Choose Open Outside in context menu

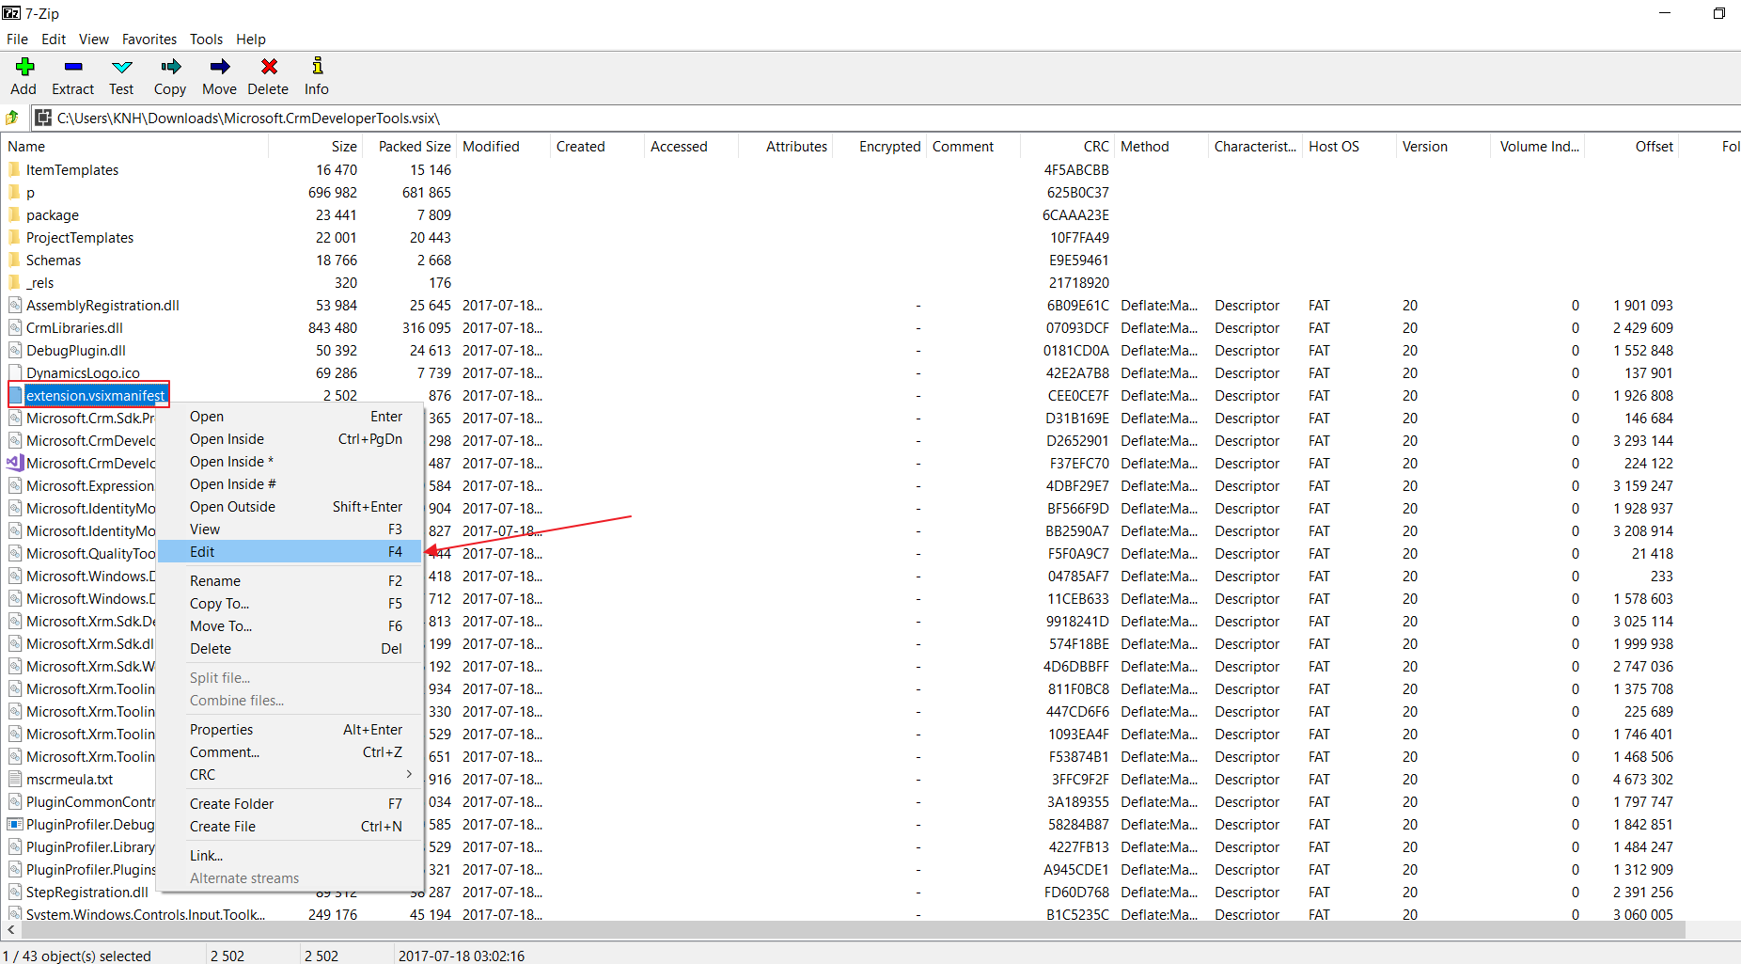[x=290, y=507]
